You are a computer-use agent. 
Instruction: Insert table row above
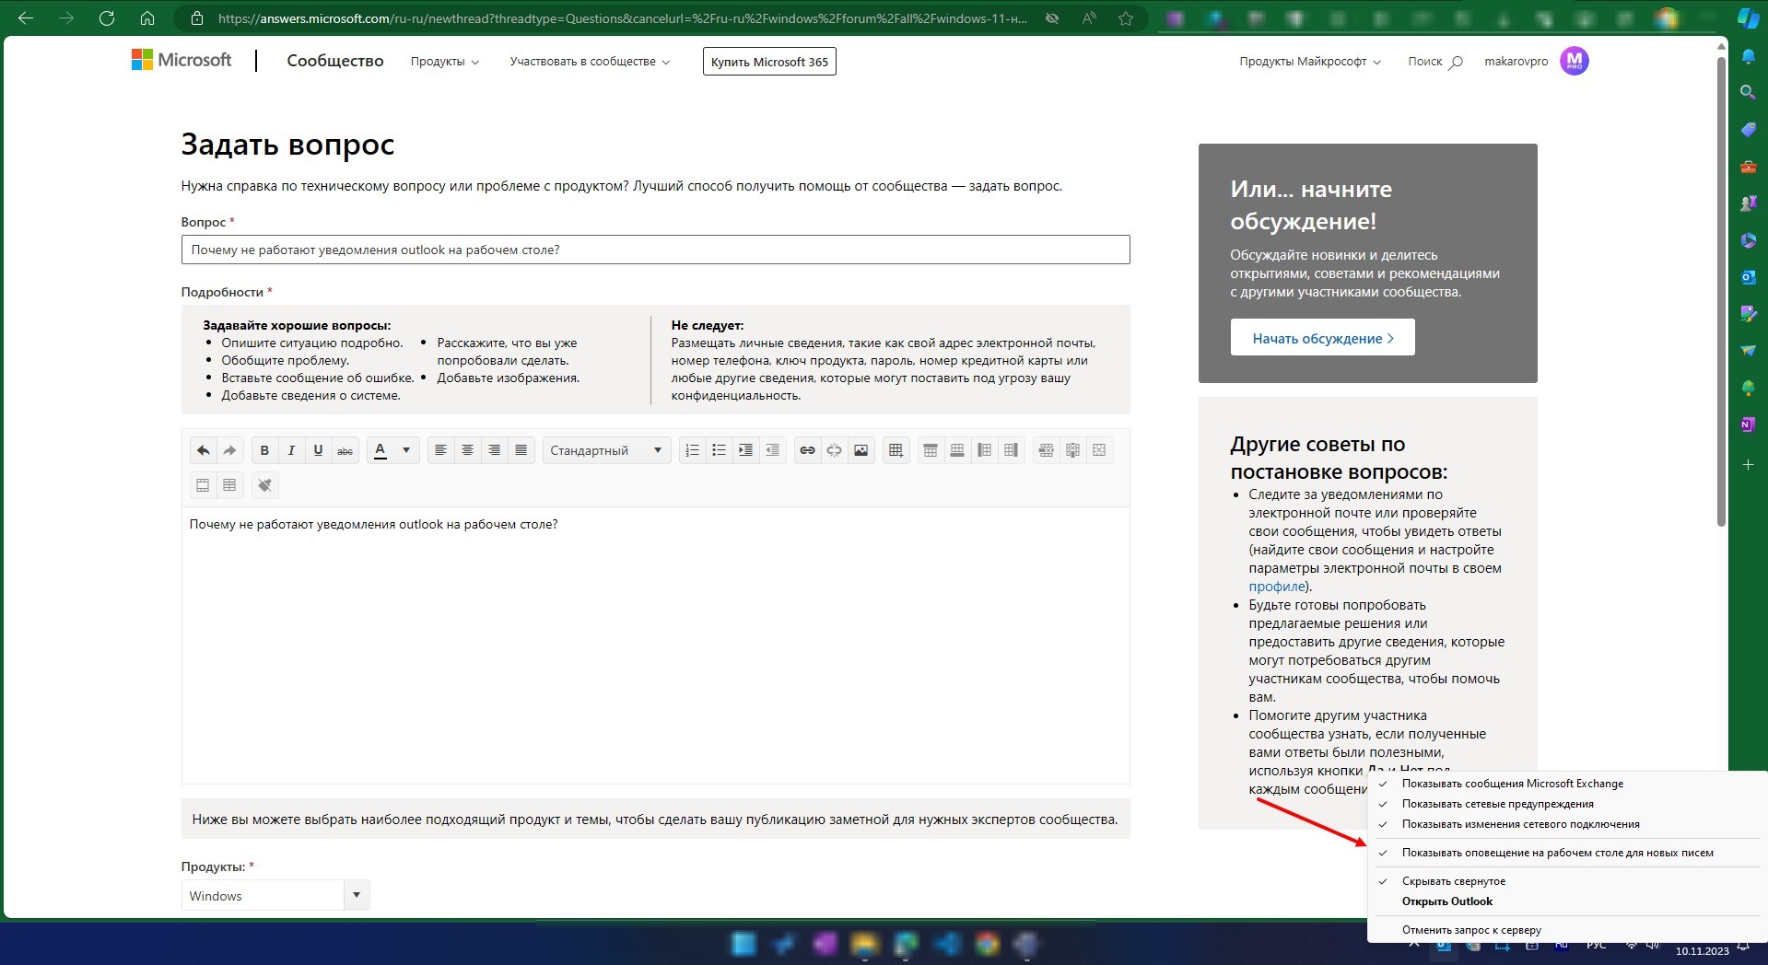coord(931,450)
